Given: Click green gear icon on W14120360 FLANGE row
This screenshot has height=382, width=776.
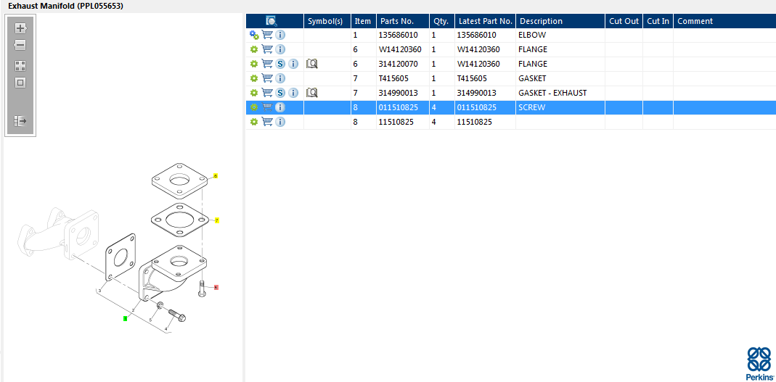Looking at the screenshot, I should 254,49.
